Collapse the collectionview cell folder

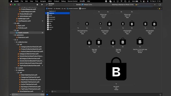[x=17, y=45]
